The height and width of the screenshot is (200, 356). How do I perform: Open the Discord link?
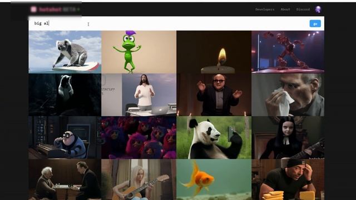pyautogui.click(x=303, y=9)
